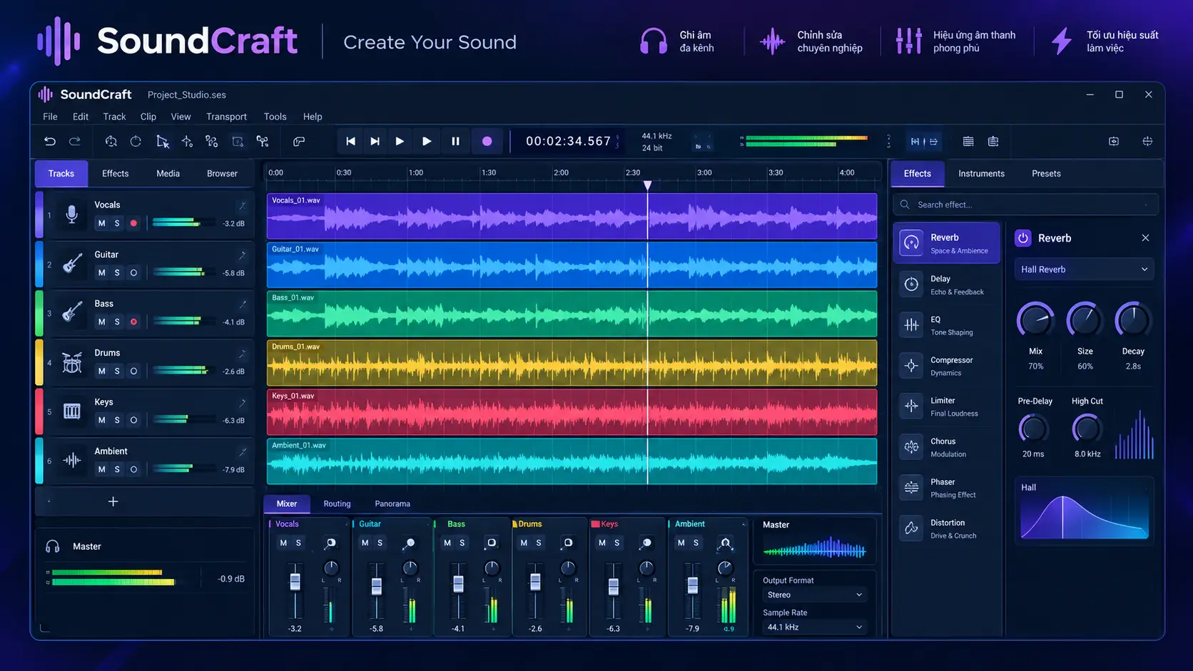Click the undo arrow in toolbar
Screen dimensions: 1193x671
click(x=50, y=141)
